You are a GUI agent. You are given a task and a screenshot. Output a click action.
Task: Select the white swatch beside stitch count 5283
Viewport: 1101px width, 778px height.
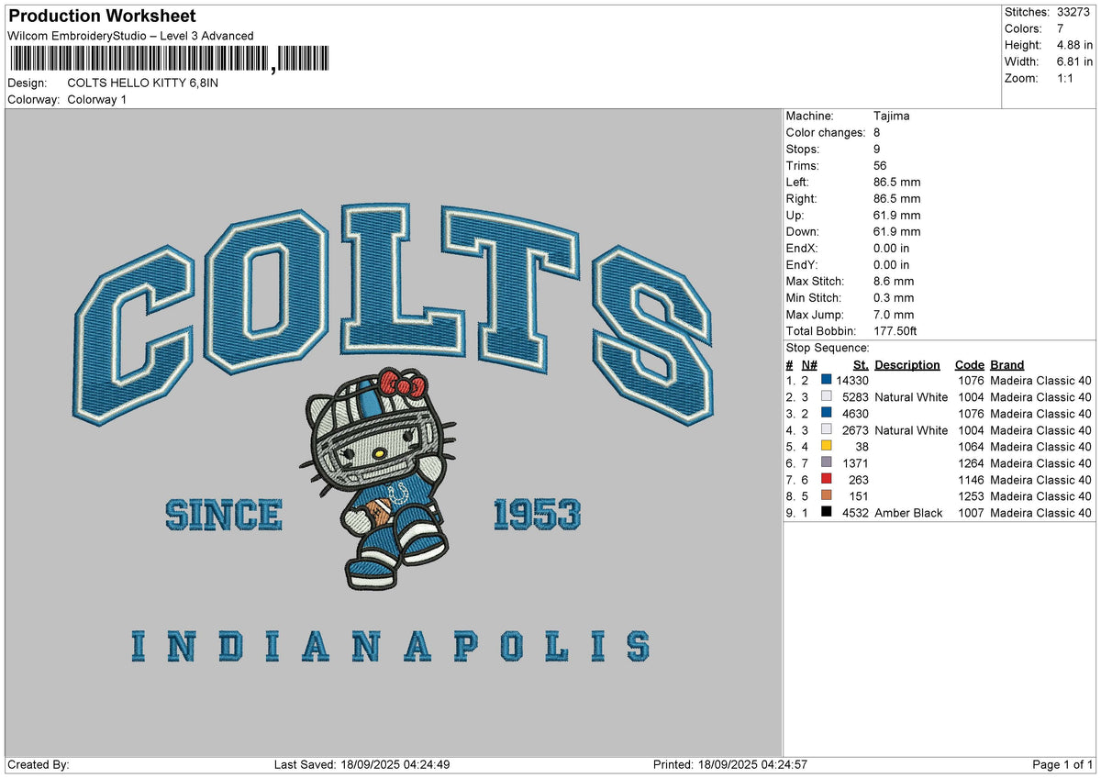point(827,397)
